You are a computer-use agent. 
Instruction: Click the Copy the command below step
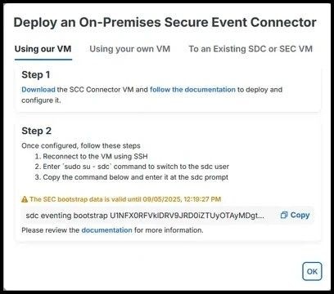tap(132, 177)
